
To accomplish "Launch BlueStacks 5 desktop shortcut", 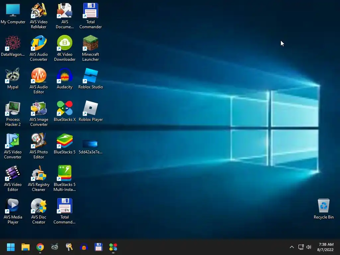I will pyautogui.click(x=65, y=144).
